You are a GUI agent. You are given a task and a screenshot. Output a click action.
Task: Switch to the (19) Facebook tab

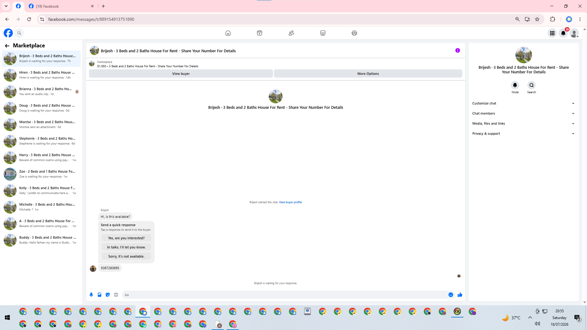pyautogui.click(x=61, y=6)
